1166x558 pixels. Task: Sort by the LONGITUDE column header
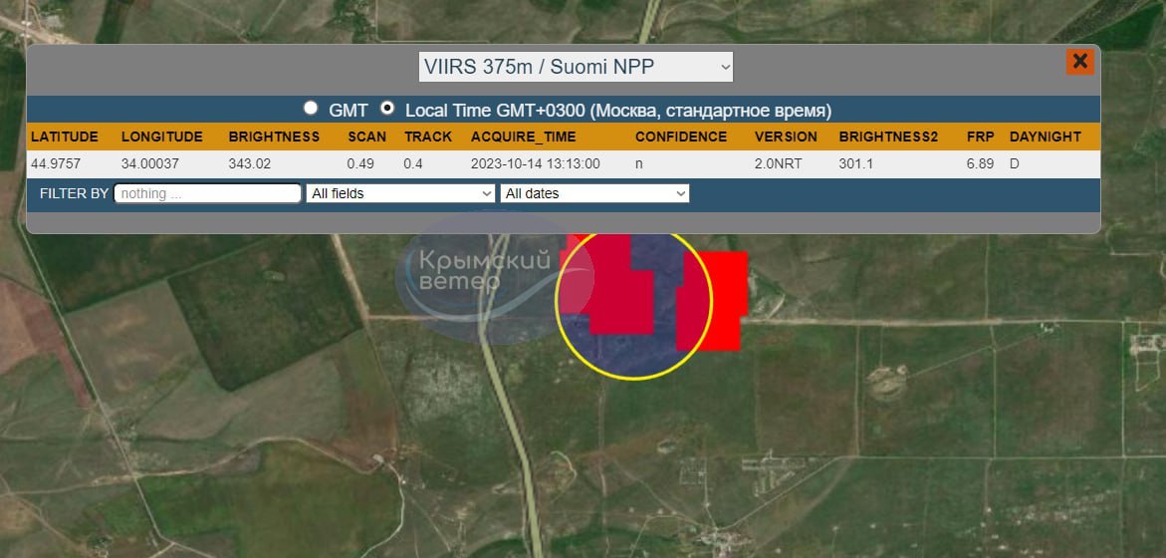point(162,137)
